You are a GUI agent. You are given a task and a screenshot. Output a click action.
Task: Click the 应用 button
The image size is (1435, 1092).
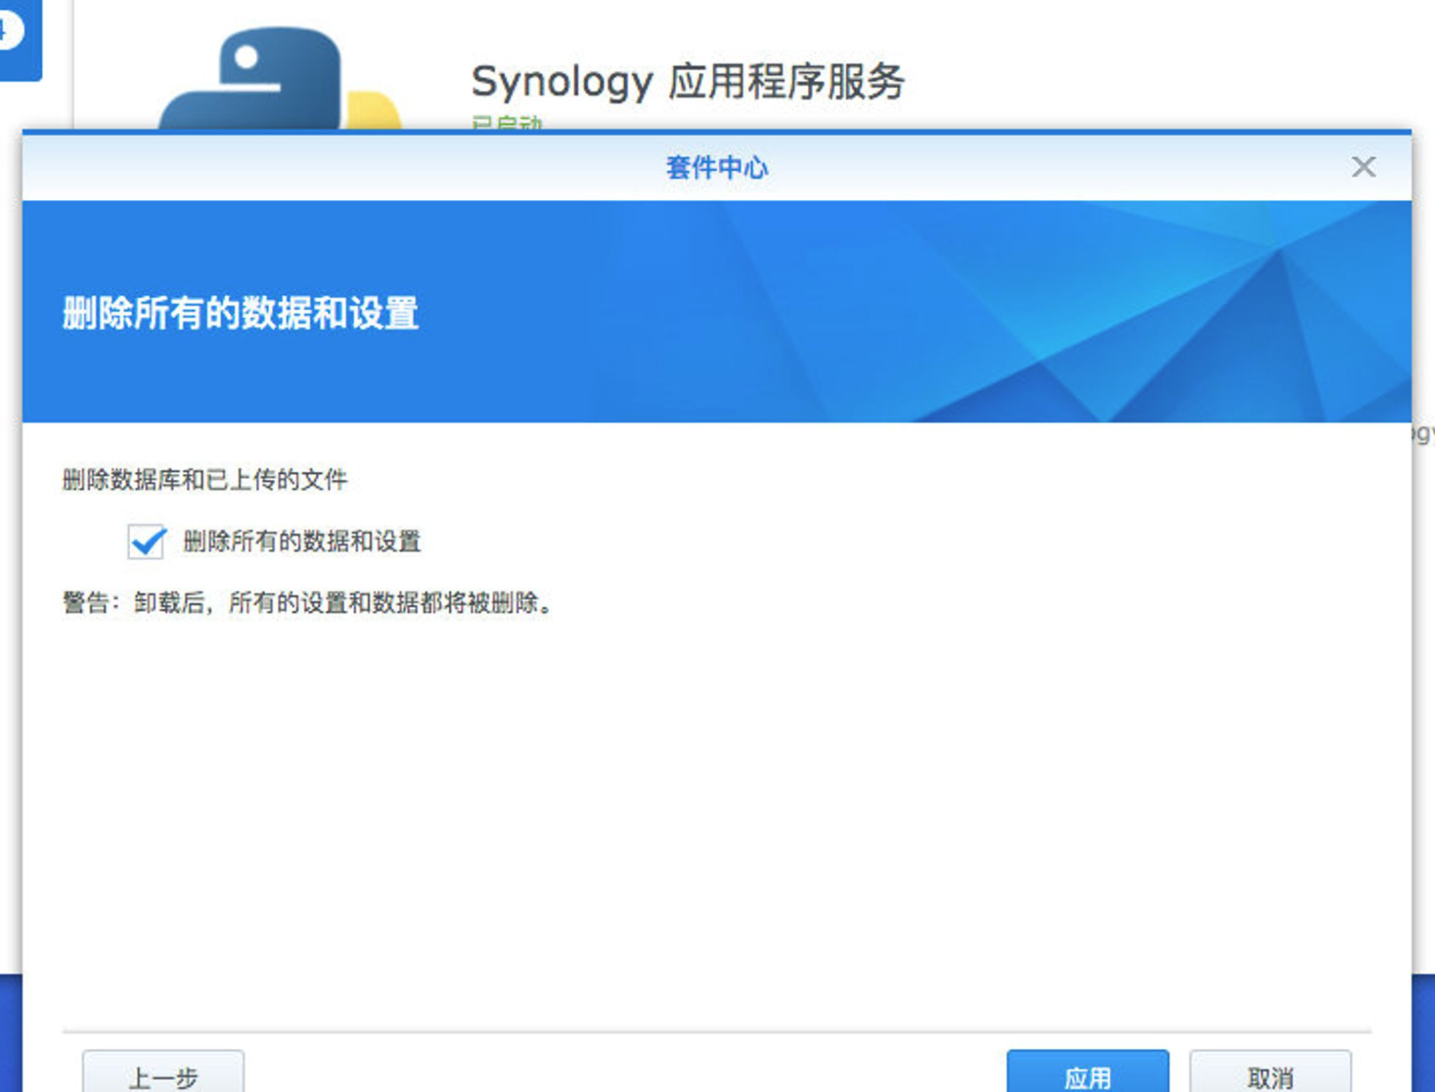tap(1087, 1072)
